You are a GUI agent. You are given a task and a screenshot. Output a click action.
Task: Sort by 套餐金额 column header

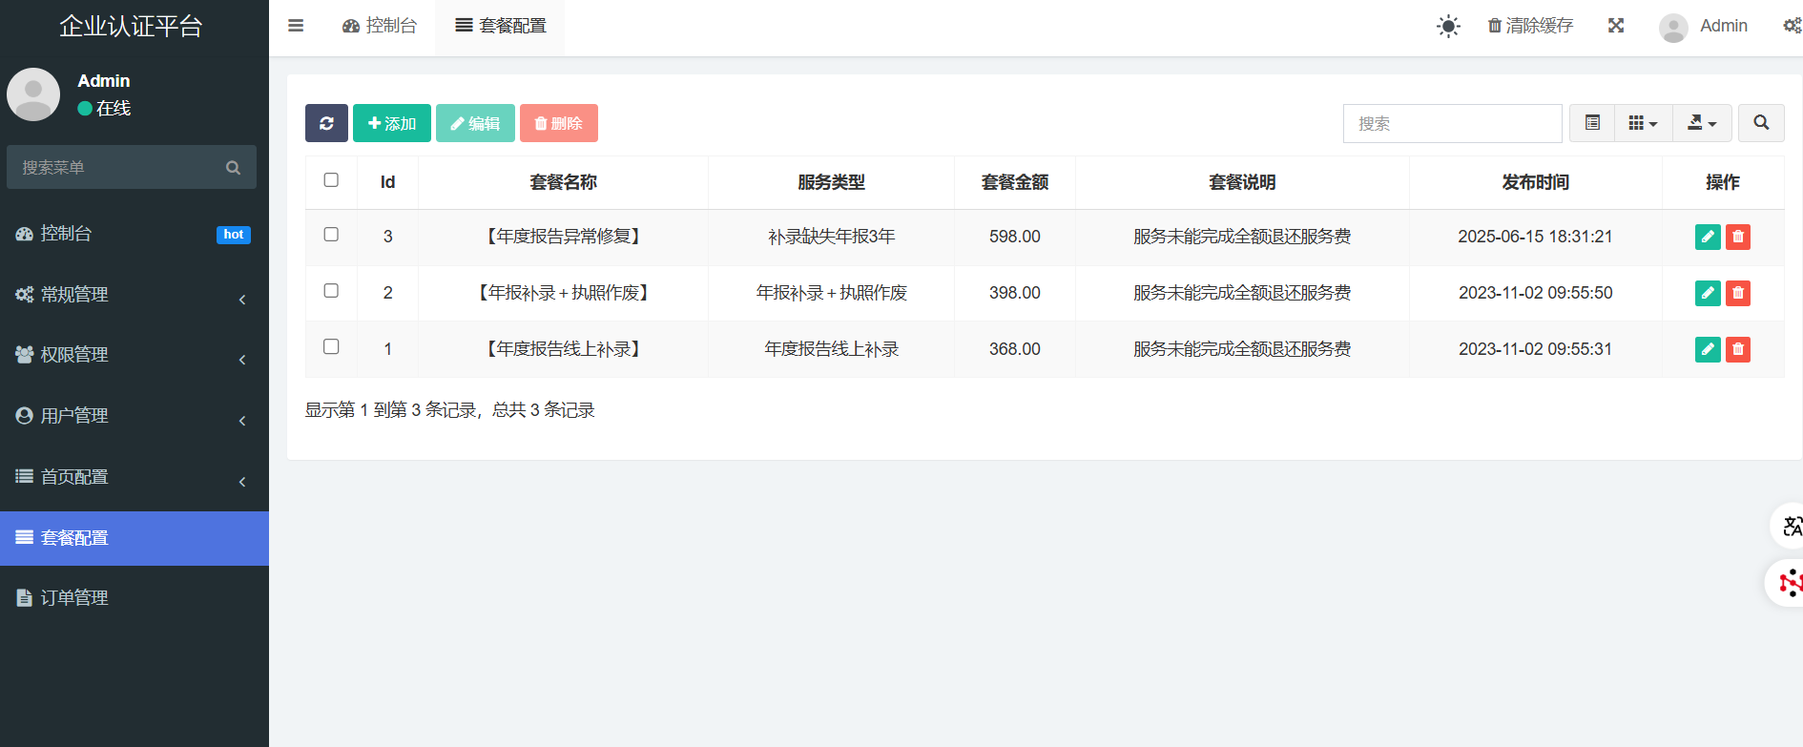[x=1015, y=182]
